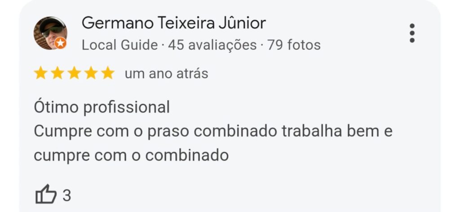The image size is (460, 212).
Task: View the 79 fotos count
Action: [294, 45]
